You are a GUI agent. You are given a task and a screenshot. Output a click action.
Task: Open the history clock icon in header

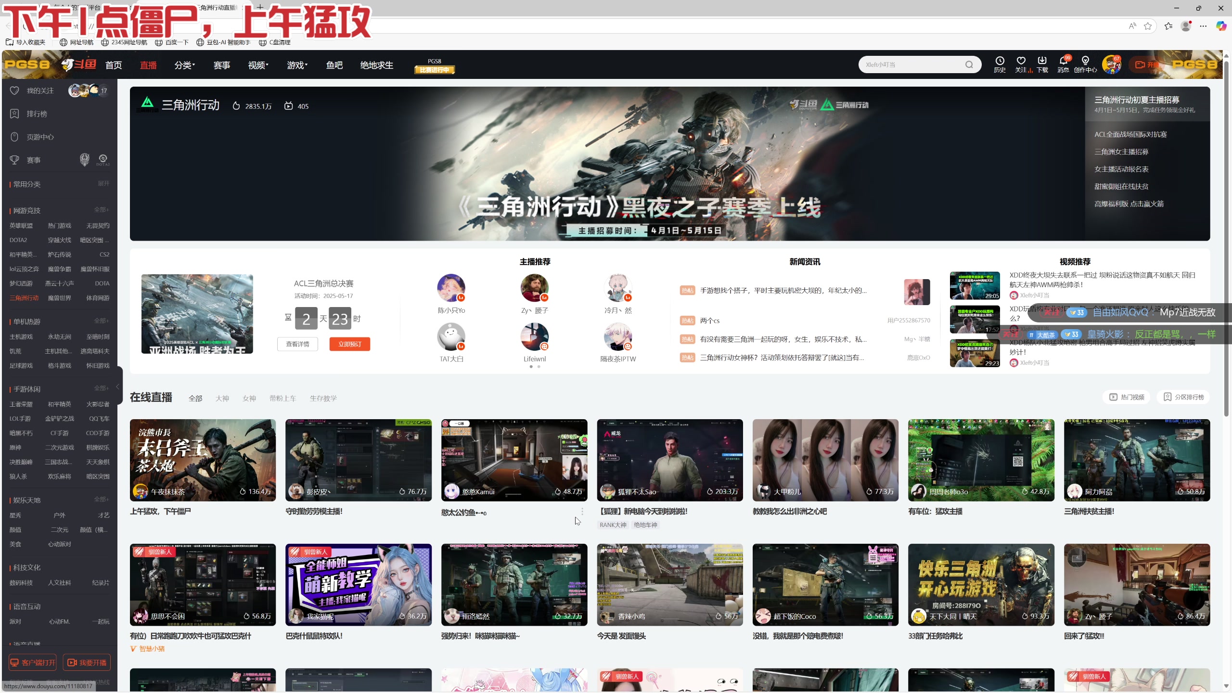pos(1000,64)
